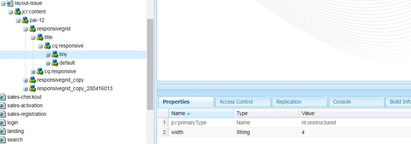Open the Properties tab
Image resolution: width=411 pixels, height=144 pixels.
click(x=186, y=102)
